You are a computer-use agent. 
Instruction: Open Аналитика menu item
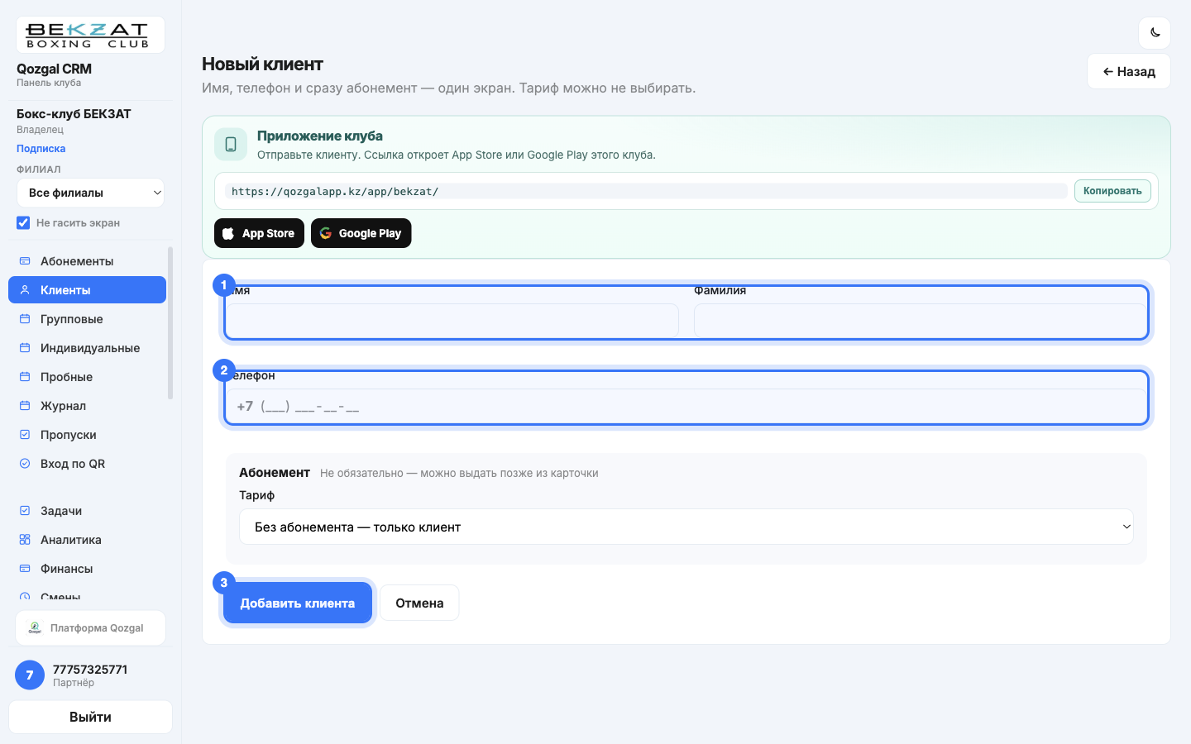pos(87,540)
